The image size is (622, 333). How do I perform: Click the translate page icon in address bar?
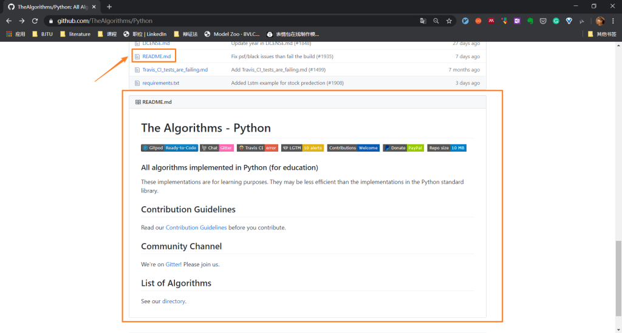423,21
